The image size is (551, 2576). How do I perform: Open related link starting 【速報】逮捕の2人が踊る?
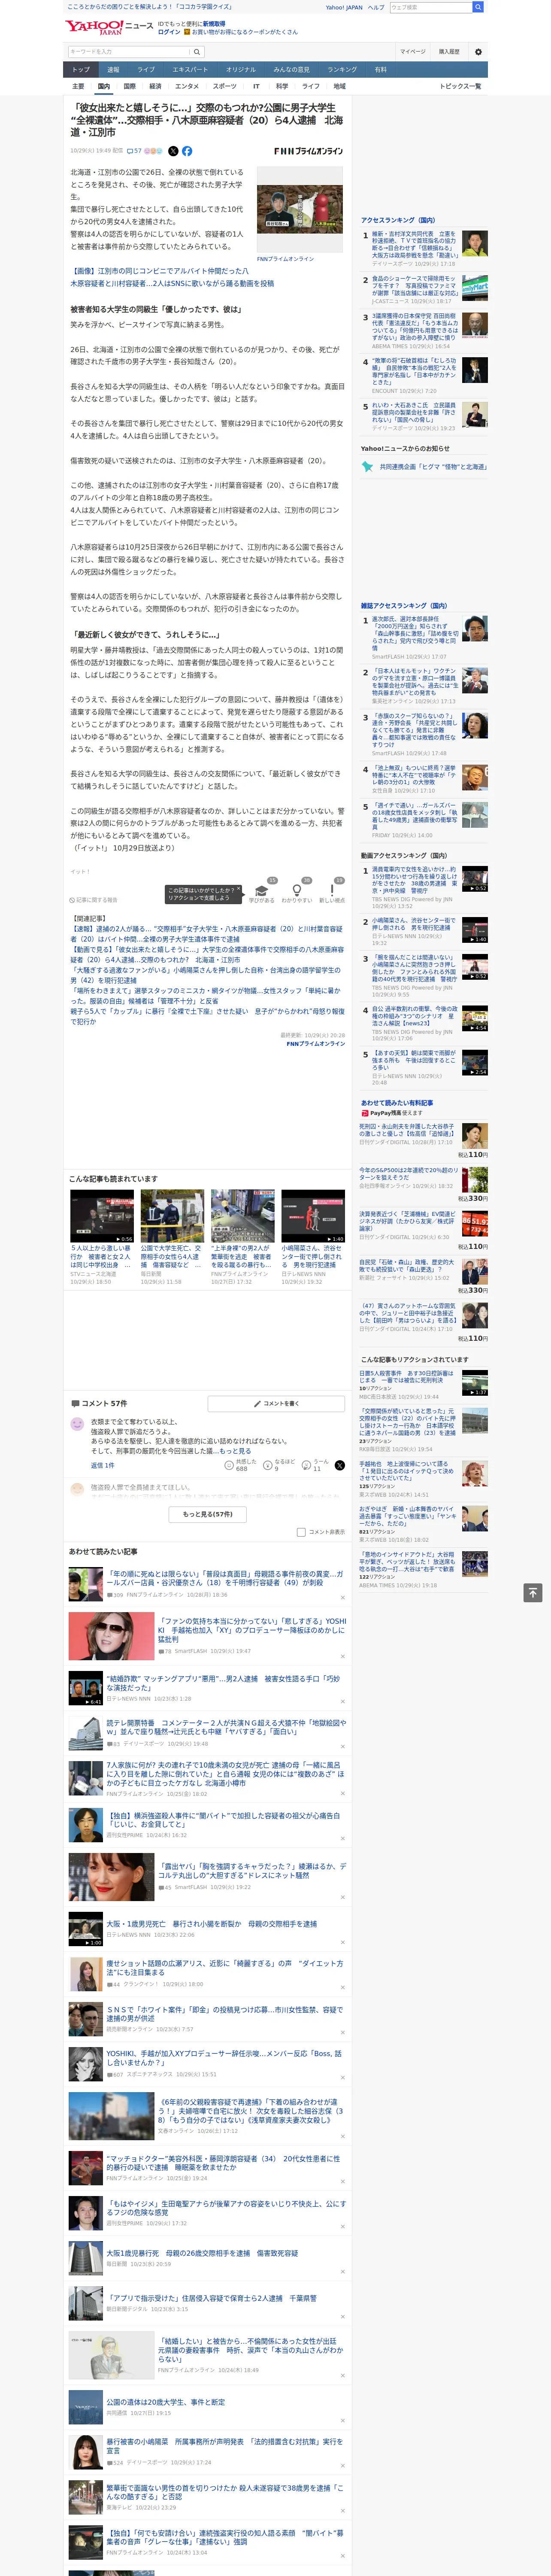[x=206, y=934]
